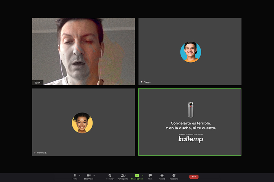
Task: Expand video options arrow beside Stop Video
Action: pyautogui.click(x=94, y=175)
